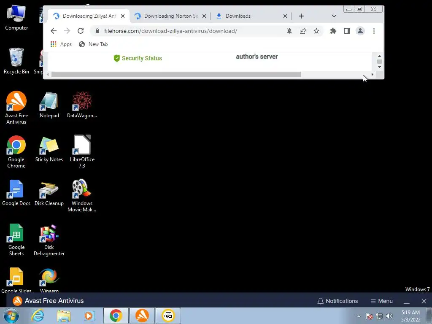This screenshot has height=324, width=432.
Task: Open Windows Media Player from taskbar
Action: pyautogui.click(x=89, y=316)
